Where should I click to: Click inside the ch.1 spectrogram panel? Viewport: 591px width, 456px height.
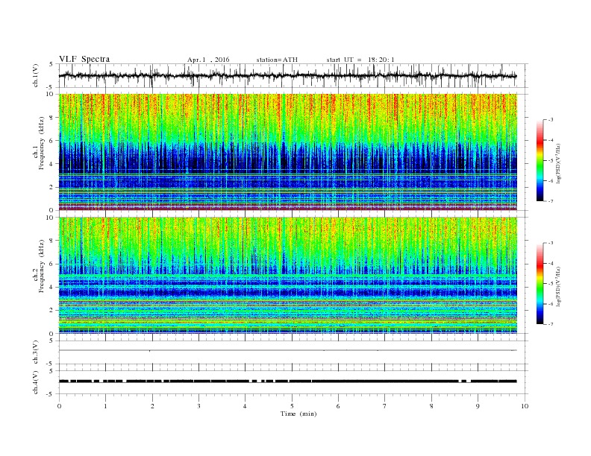point(287,152)
